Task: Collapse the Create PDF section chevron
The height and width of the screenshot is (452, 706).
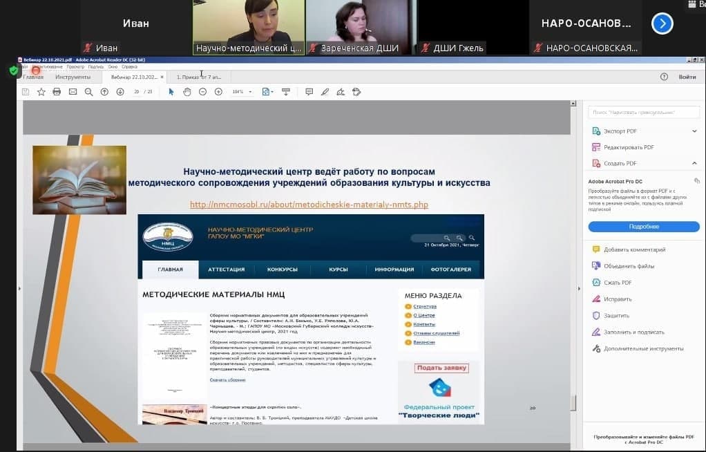Action: [x=694, y=163]
